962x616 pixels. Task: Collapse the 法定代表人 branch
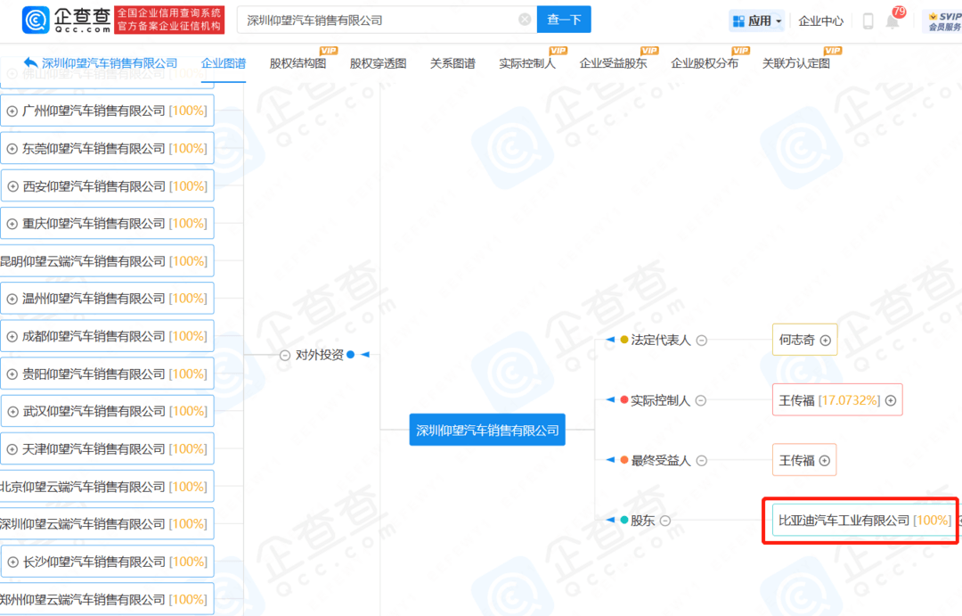click(x=702, y=341)
